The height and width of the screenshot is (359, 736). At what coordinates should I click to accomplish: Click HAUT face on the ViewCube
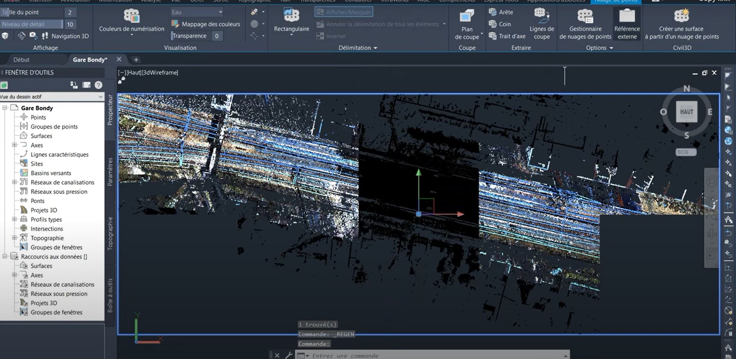coord(686,112)
